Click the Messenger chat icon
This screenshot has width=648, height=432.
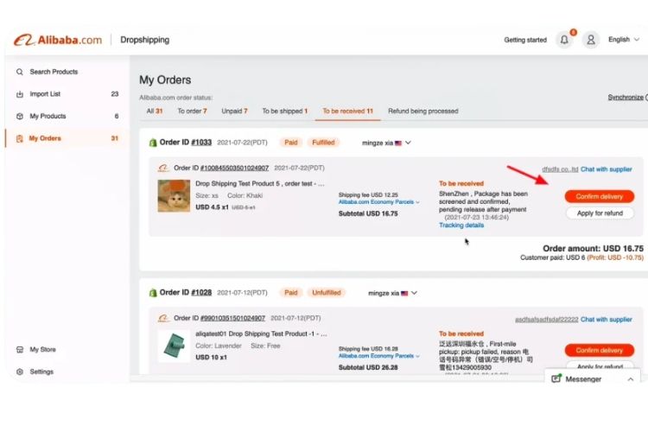556,378
